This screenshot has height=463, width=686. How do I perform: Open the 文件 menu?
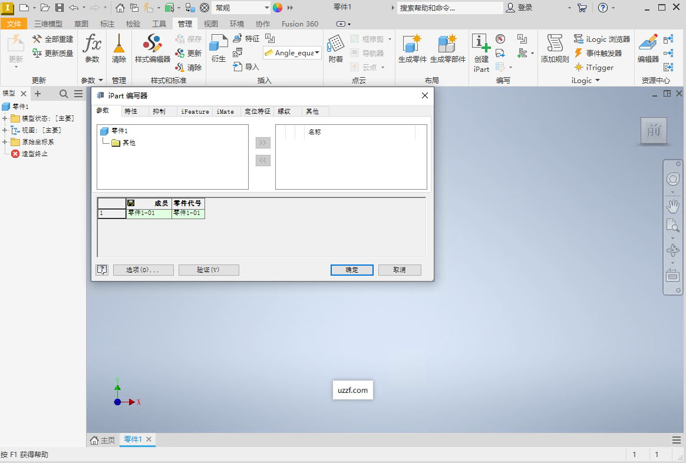click(x=14, y=24)
